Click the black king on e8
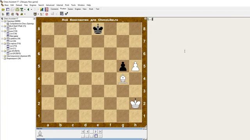This screenshot has height=140, width=250. click(98, 29)
